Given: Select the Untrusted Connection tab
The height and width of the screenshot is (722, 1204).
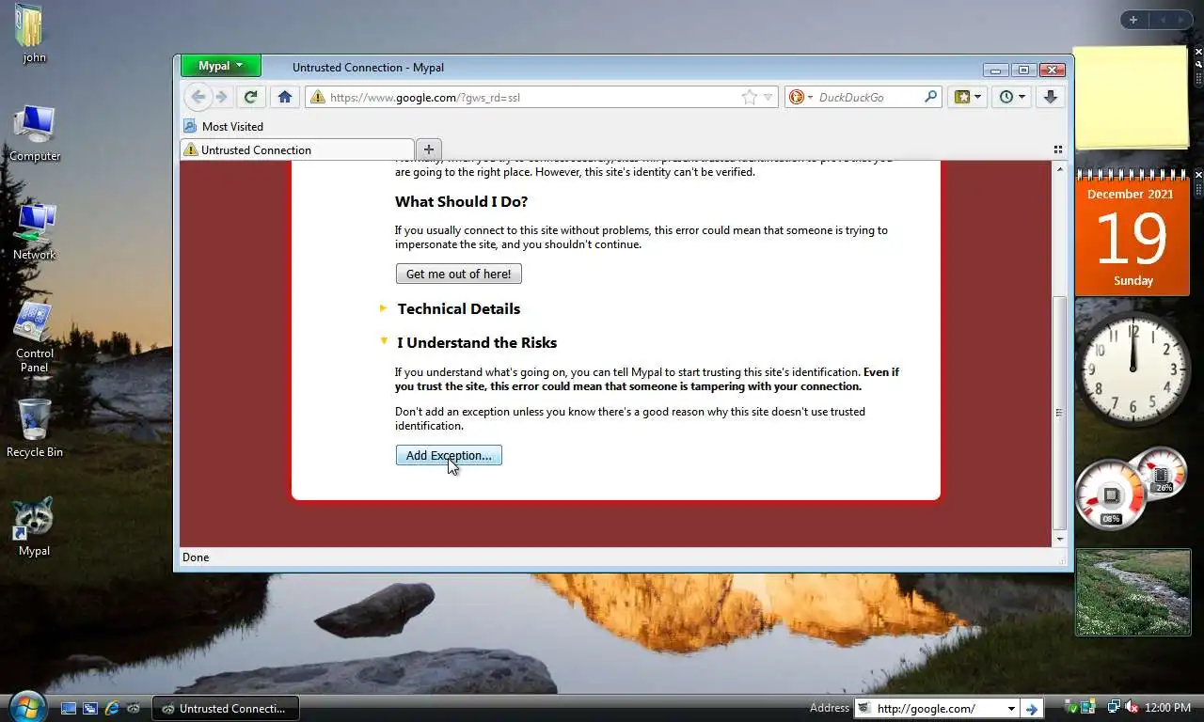Looking at the screenshot, I should (297, 149).
